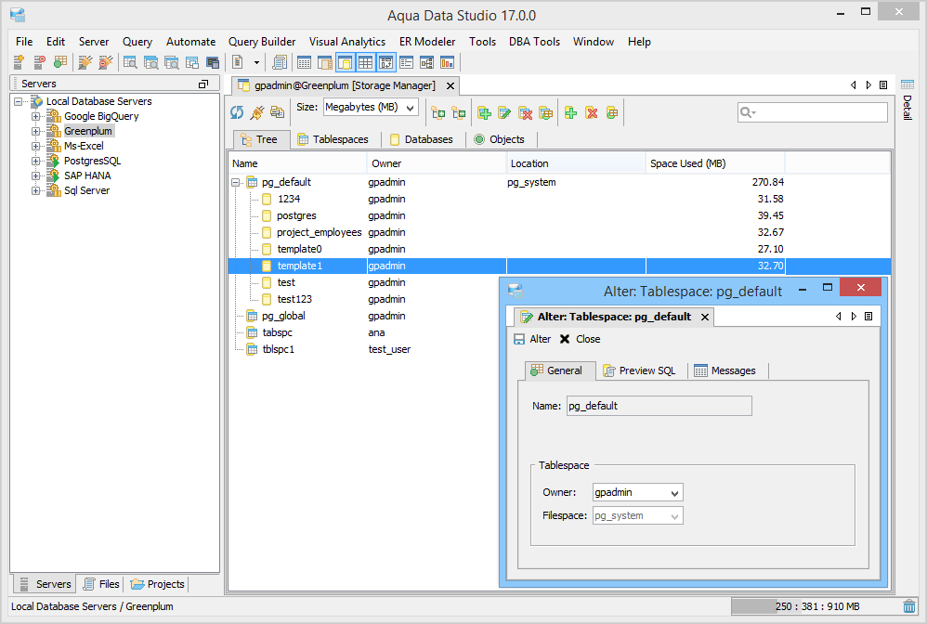
Task: Sort by the Owner column header
Action: pyautogui.click(x=437, y=163)
